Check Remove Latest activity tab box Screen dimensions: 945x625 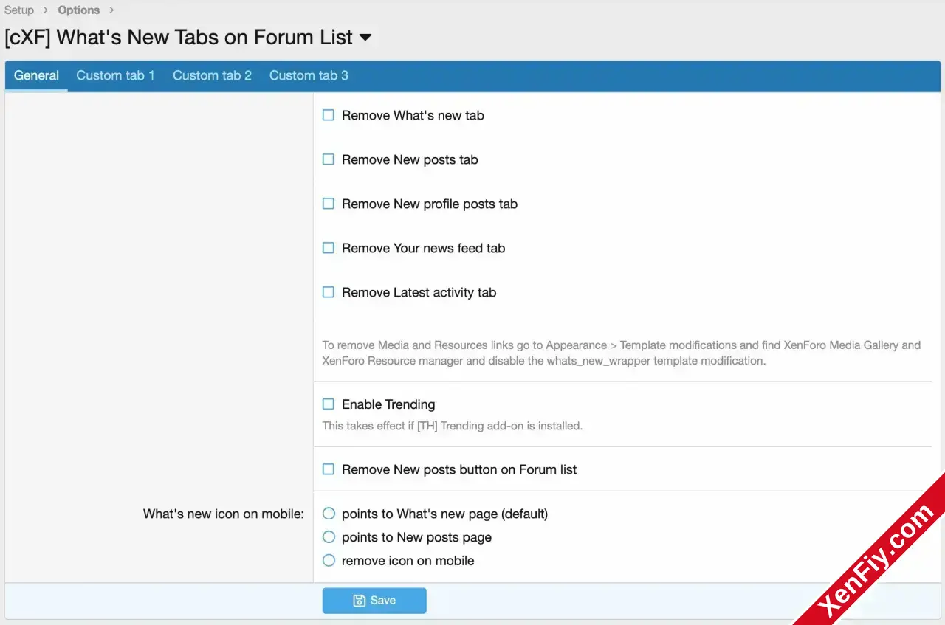point(329,292)
